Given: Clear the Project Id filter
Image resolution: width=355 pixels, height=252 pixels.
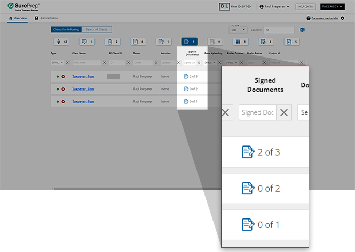Looking at the screenshot, I should [301, 63].
